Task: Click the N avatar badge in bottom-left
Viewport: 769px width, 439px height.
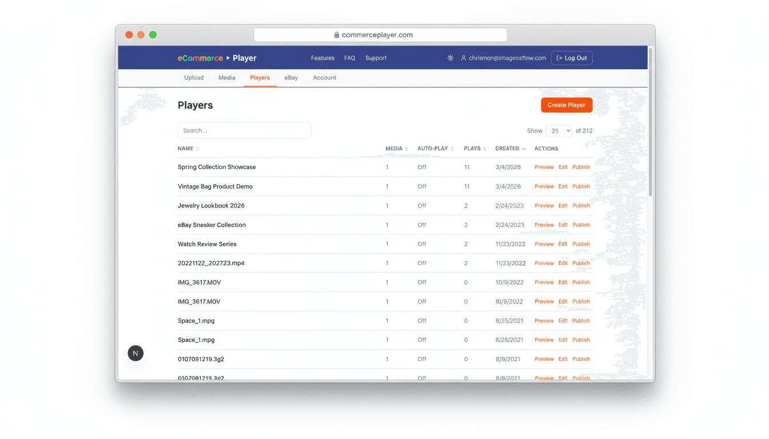Action: (x=136, y=353)
